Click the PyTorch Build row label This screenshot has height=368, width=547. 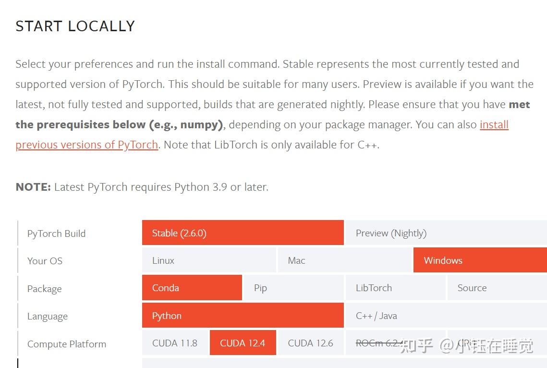pos(56,233)
